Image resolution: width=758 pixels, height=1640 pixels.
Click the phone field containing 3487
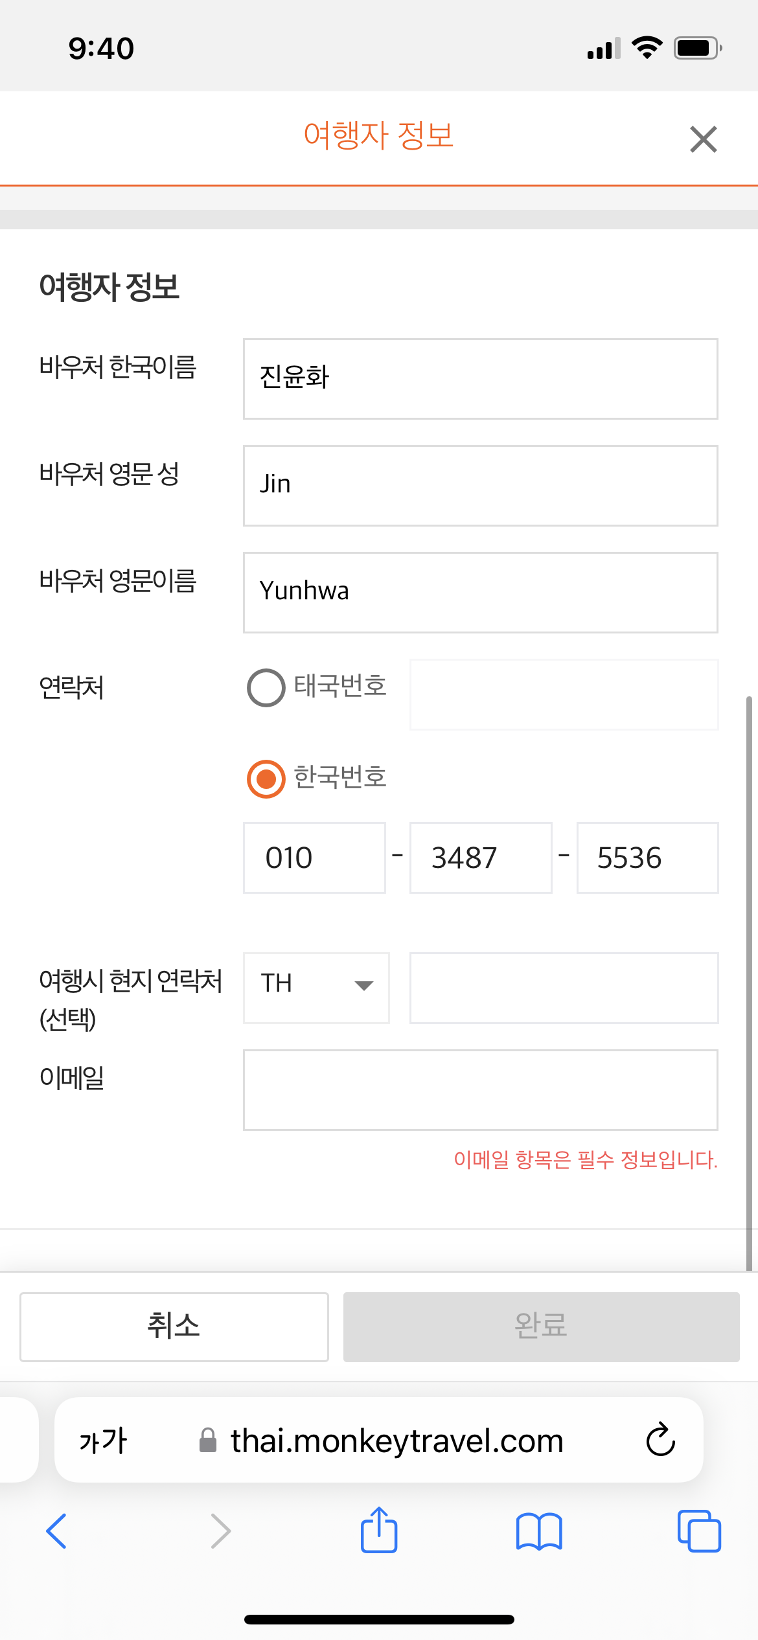(481, 858)
